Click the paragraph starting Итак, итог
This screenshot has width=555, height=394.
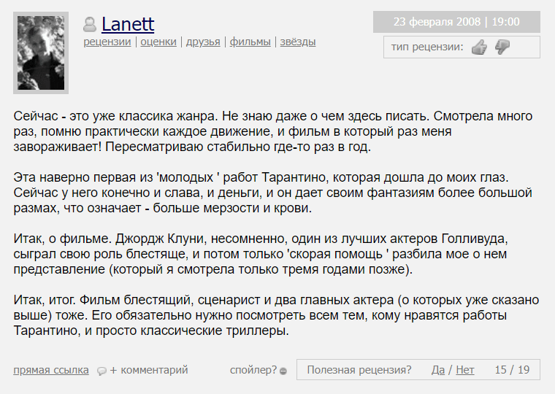coord(276,315)
